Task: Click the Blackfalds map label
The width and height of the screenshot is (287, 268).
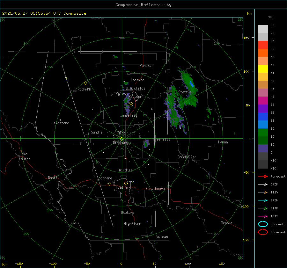Action: (x=136, y=88)
